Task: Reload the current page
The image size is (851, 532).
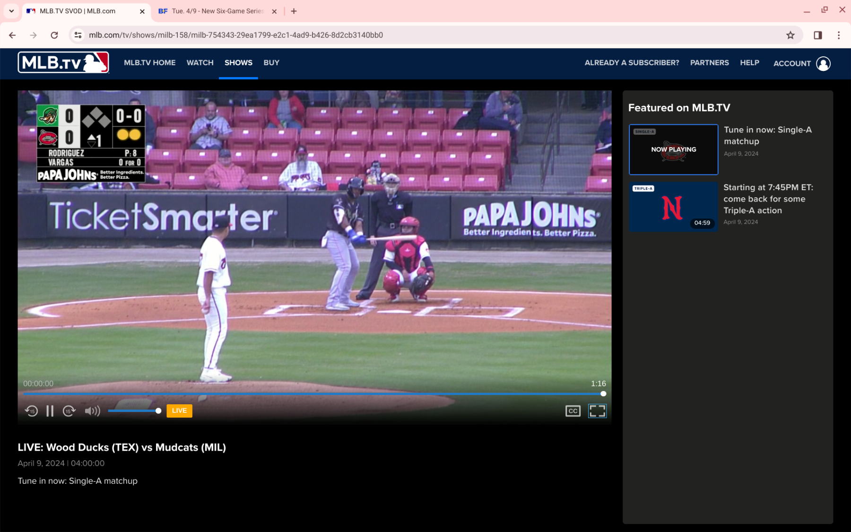Action: 54,35
